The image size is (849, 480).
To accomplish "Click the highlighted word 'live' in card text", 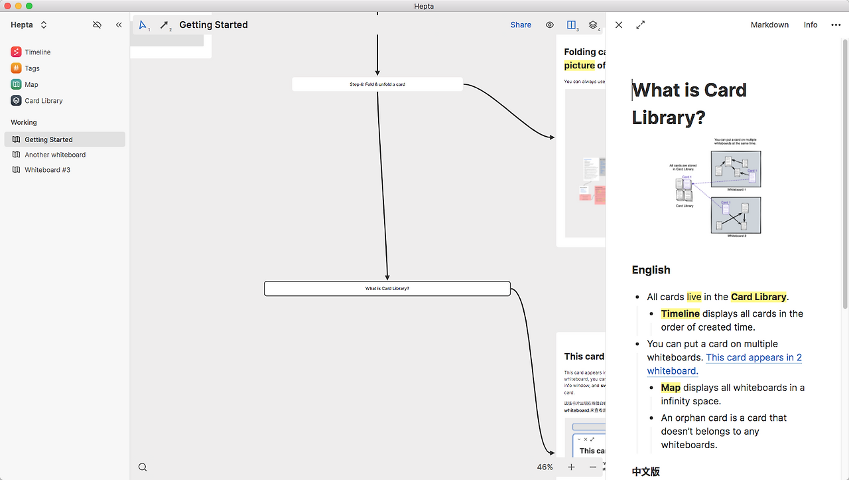I will pyautogui.click(x=694, y=297).
